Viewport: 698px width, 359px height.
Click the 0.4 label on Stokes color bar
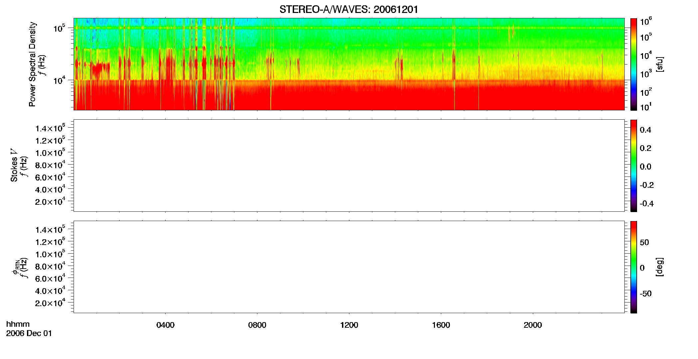click(x=645, y=130)
